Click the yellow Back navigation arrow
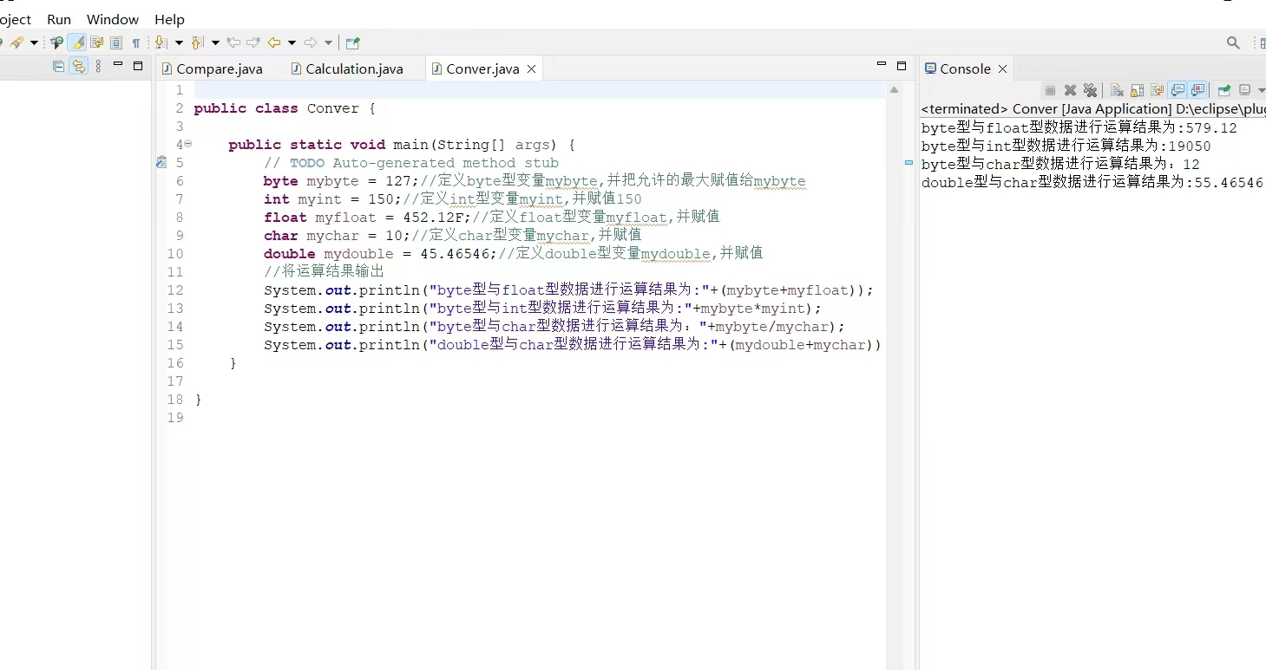This screenshot has width=1266, height=670. 273,42
